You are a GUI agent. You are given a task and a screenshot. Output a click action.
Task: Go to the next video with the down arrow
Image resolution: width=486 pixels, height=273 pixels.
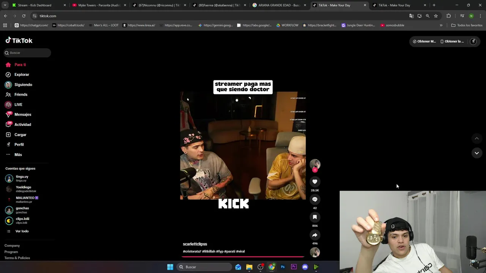pyautogui.click(x=477, y=153)
